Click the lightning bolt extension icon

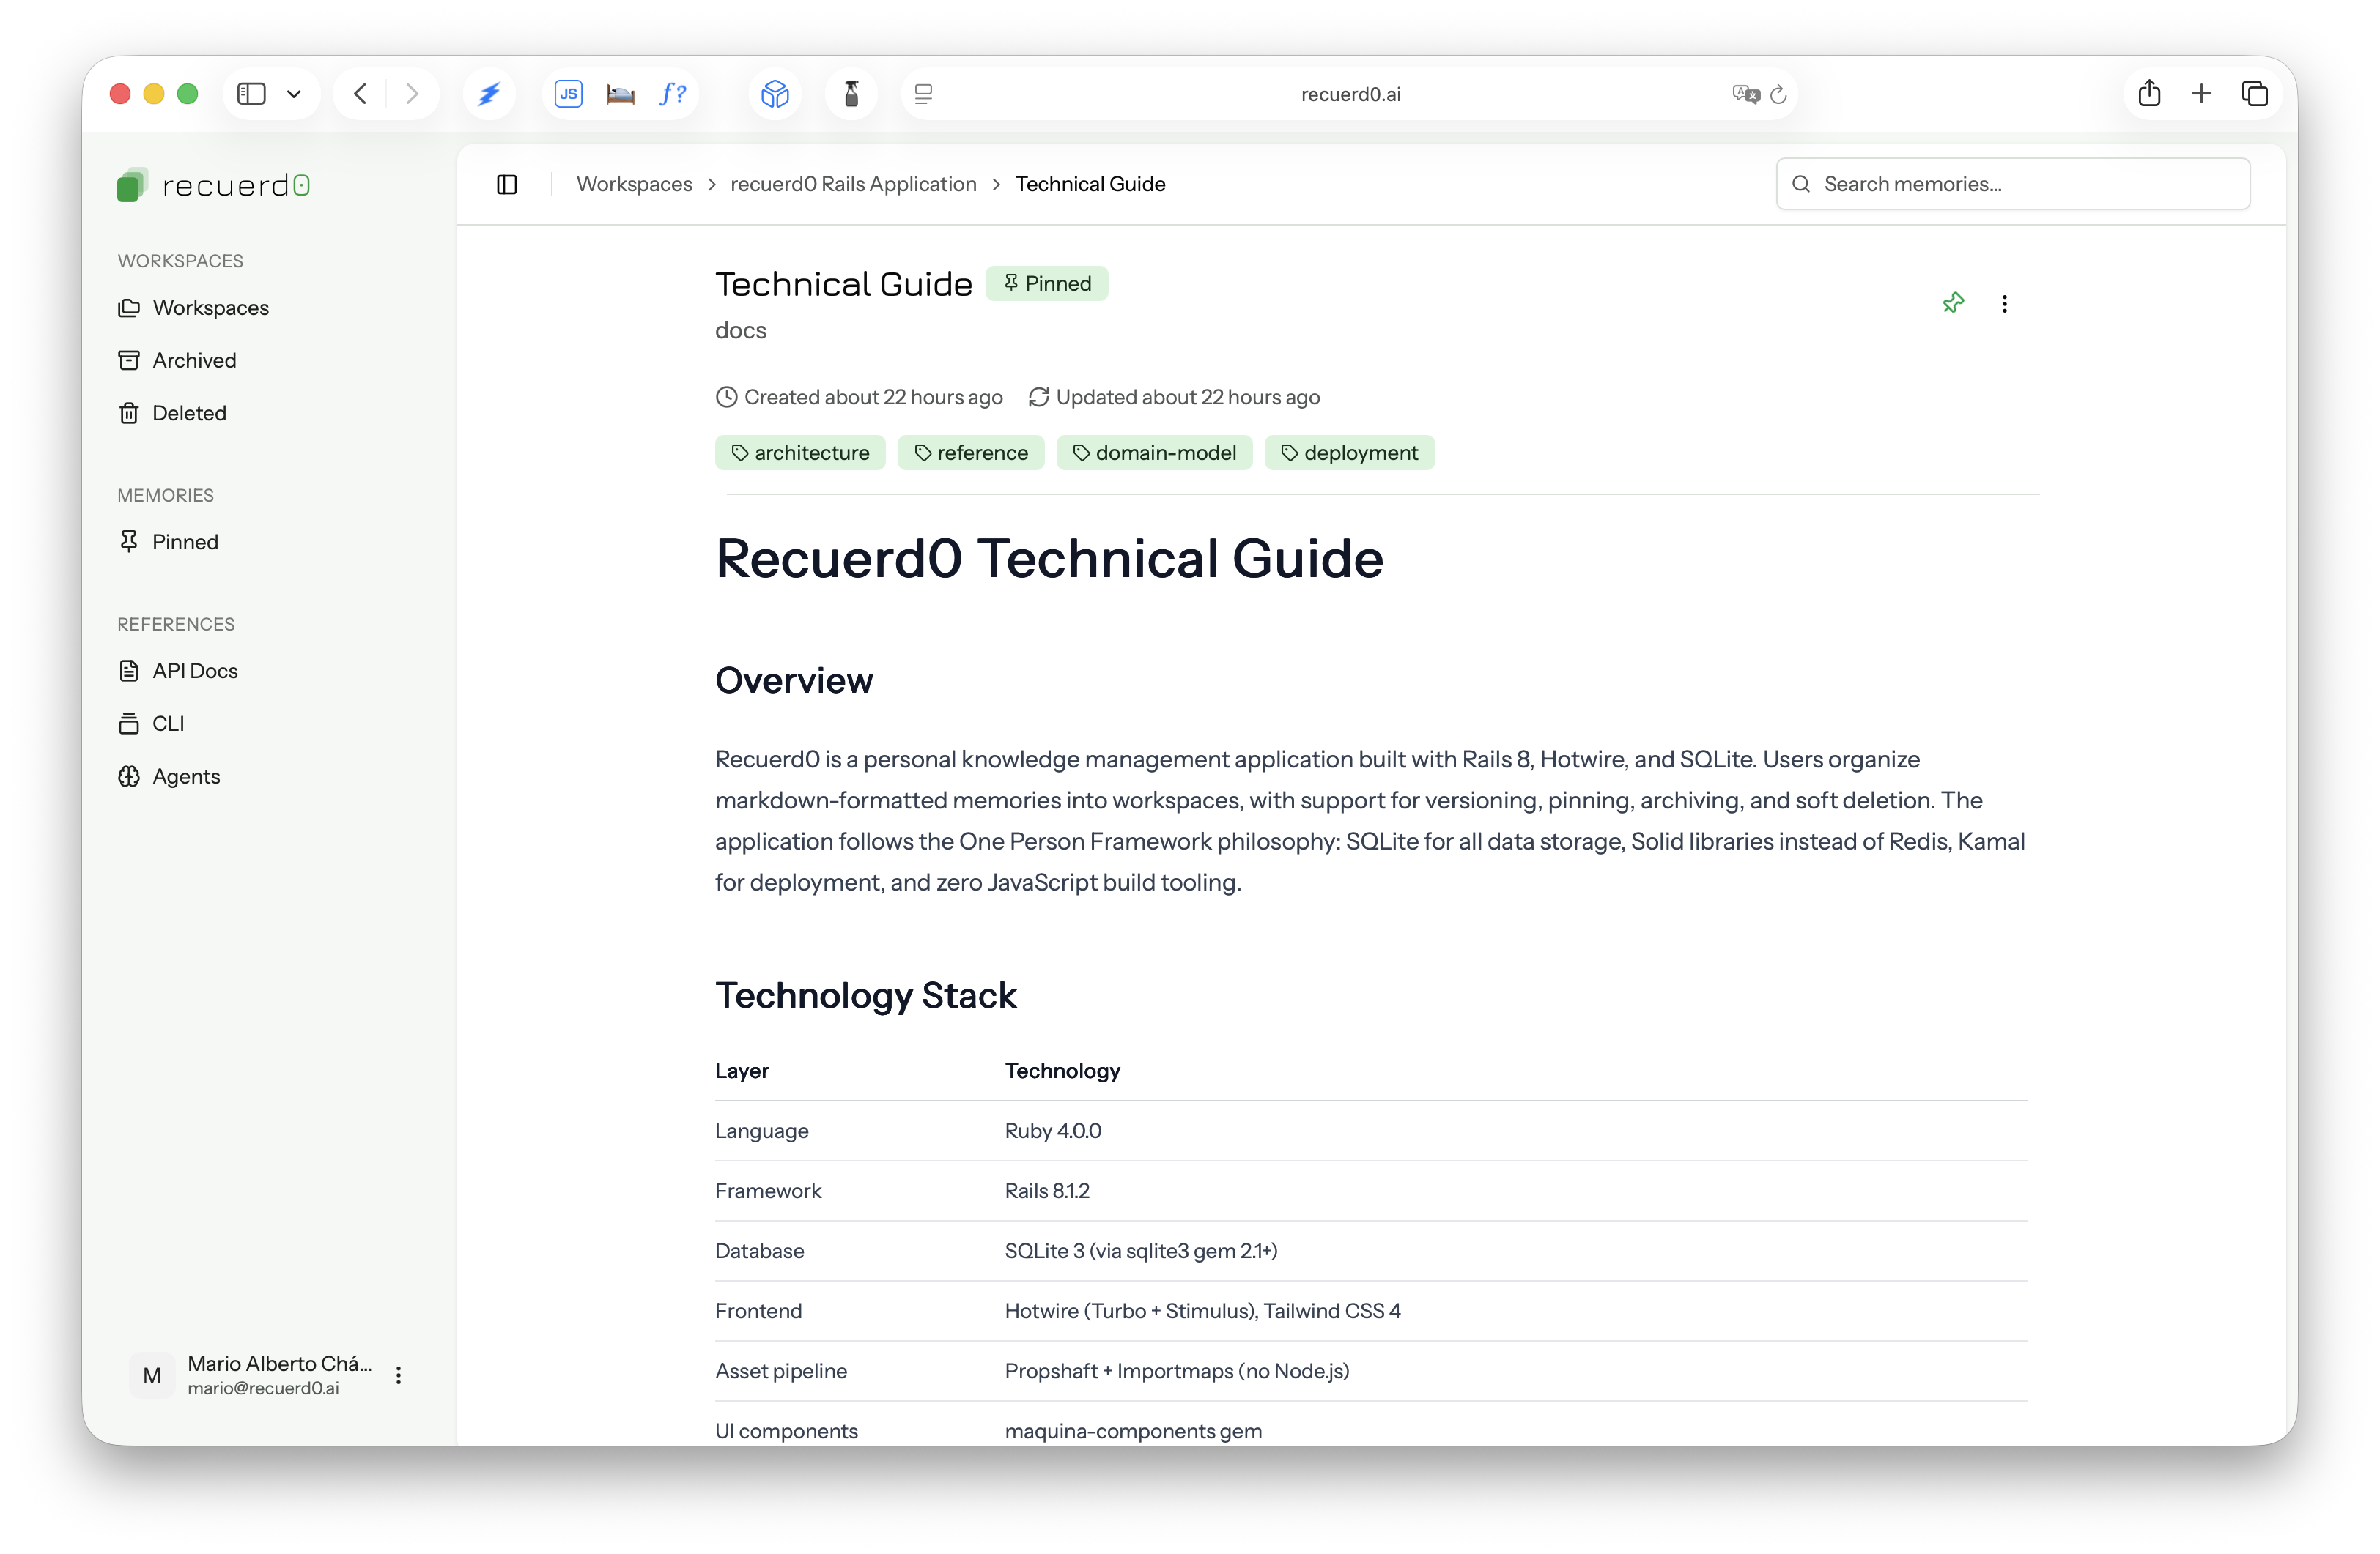coord(489,93)
